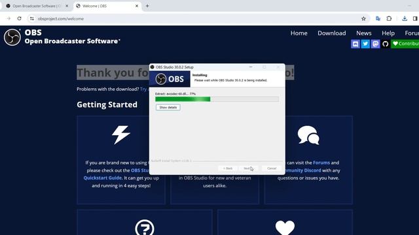This screenshot has width=419, height=235.
Task: Click the Back button in setup
Action: point(228,168)
